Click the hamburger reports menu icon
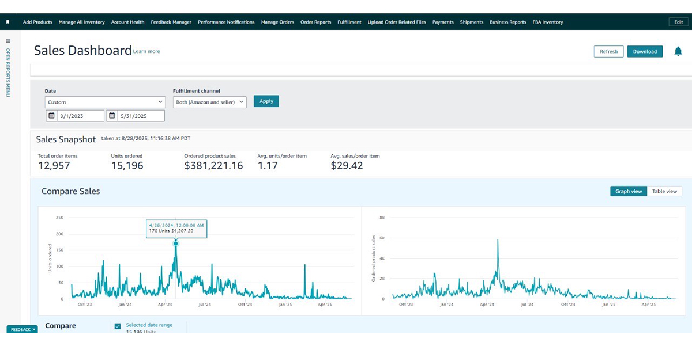The height and width of the screenshot is (346, 692). pyautogui.click(x=8, y=41)
